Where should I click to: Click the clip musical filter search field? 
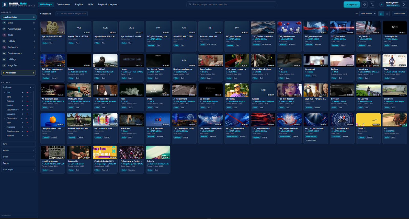pyautogui.click(x=72, y=14)
